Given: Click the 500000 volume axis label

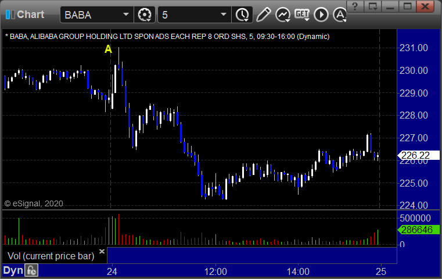Looking at the screenshot, I should click(415, 218).
